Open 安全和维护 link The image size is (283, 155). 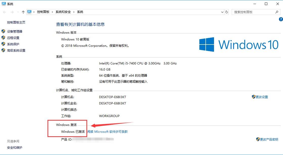[x=15, y=148]
